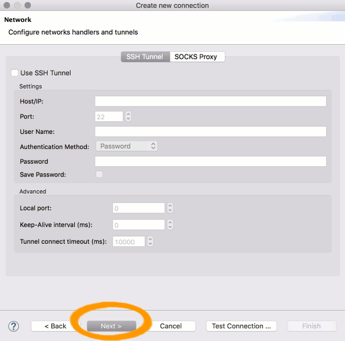Screen dimensions: 345x341
Task: Click the Settings group label
Action: click(30, 86)
